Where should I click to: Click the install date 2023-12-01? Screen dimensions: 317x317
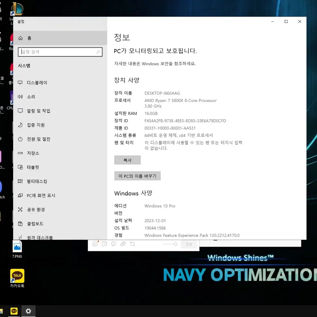(155, 221)
